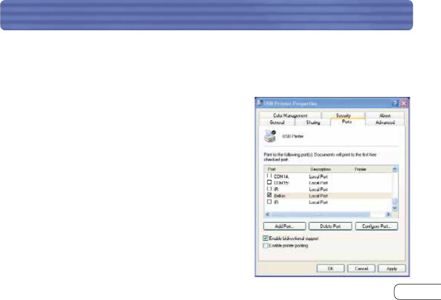441x300 pixels.
Task: Select the COM15 port name
Action: (x=281, y=183)
